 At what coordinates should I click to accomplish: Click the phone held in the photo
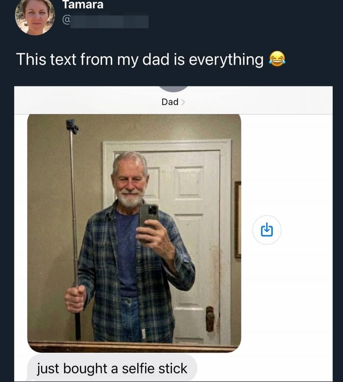point(149,216)
